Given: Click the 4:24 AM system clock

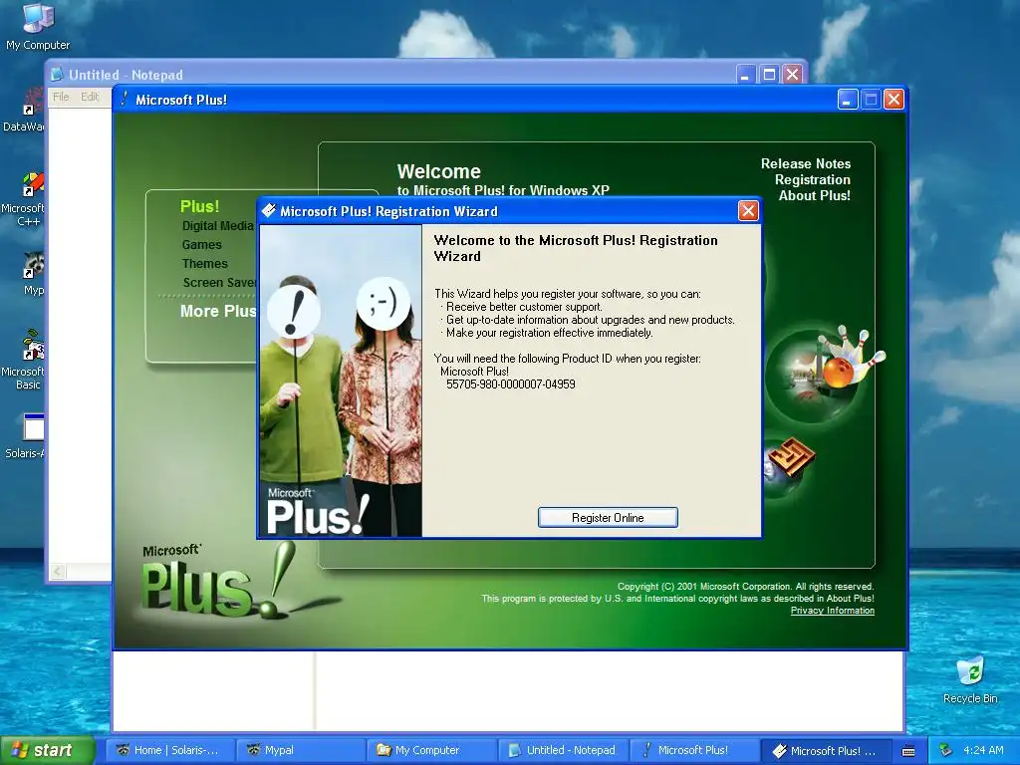Looking at the screenshot, I should (983, 750).
